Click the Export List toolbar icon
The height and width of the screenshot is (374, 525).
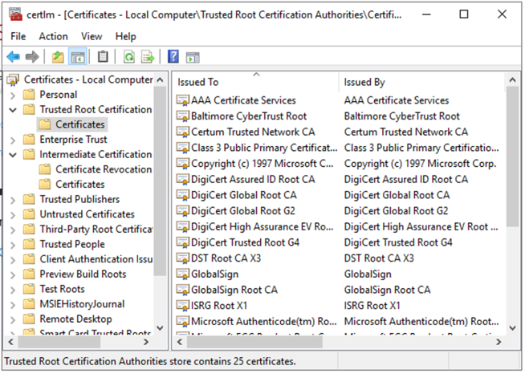pos(148,57)
